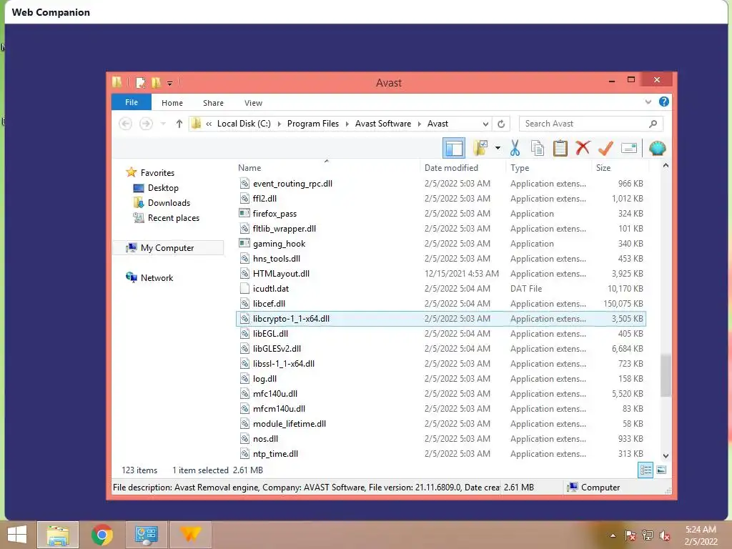Viewport: 732px width, 549px height.
Task: Click the scroll up arrow of file list
Action: 666,166
